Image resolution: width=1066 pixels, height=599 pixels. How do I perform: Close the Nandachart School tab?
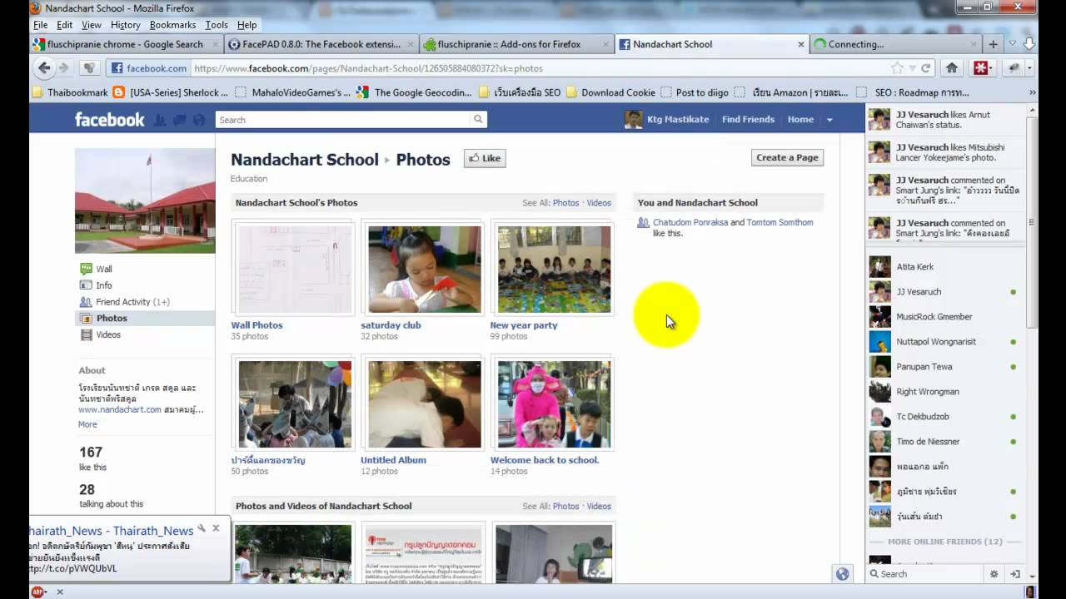pos(801,44)
